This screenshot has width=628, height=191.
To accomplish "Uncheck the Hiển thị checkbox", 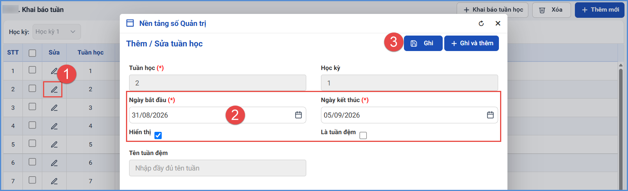I will tap(158, 135).
